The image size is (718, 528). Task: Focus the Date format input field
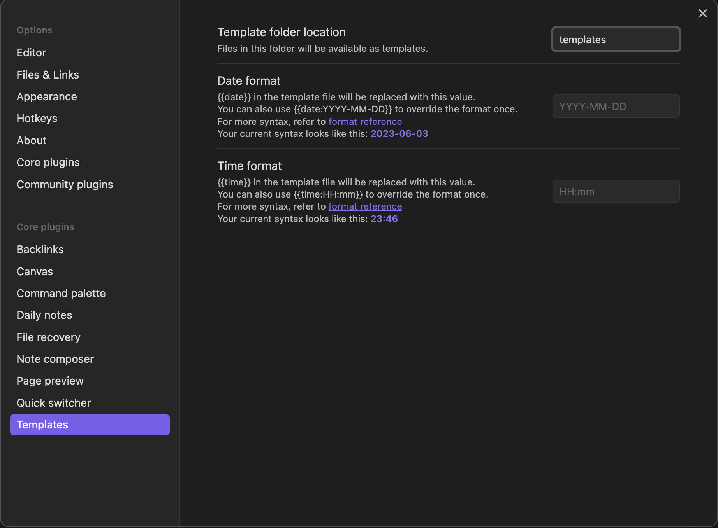pos(616,107)
